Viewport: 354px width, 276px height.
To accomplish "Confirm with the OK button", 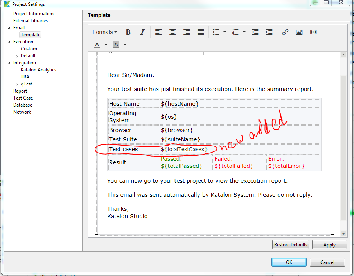I will pos(289,262).
